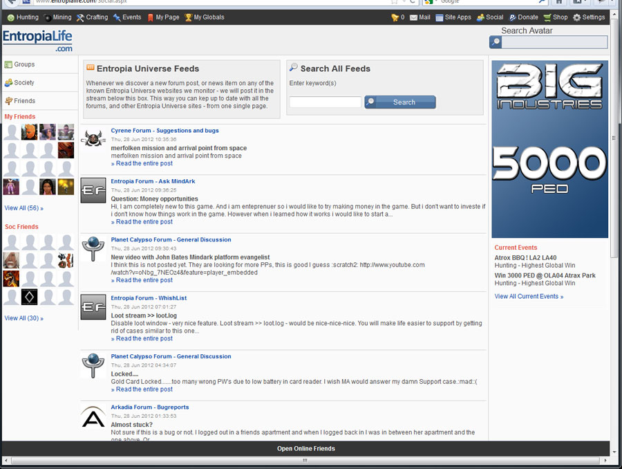Read entire John Bates video post
Screen dimensions: 622x469
click(142, 280)
